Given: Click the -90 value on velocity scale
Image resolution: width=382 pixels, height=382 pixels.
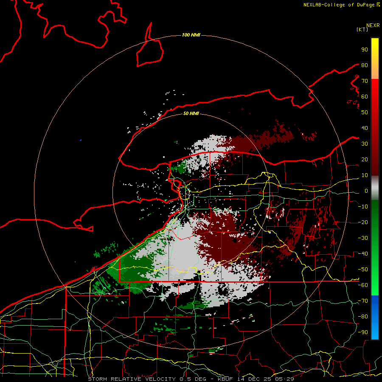Looking at the screenshot, I should 363,332.
